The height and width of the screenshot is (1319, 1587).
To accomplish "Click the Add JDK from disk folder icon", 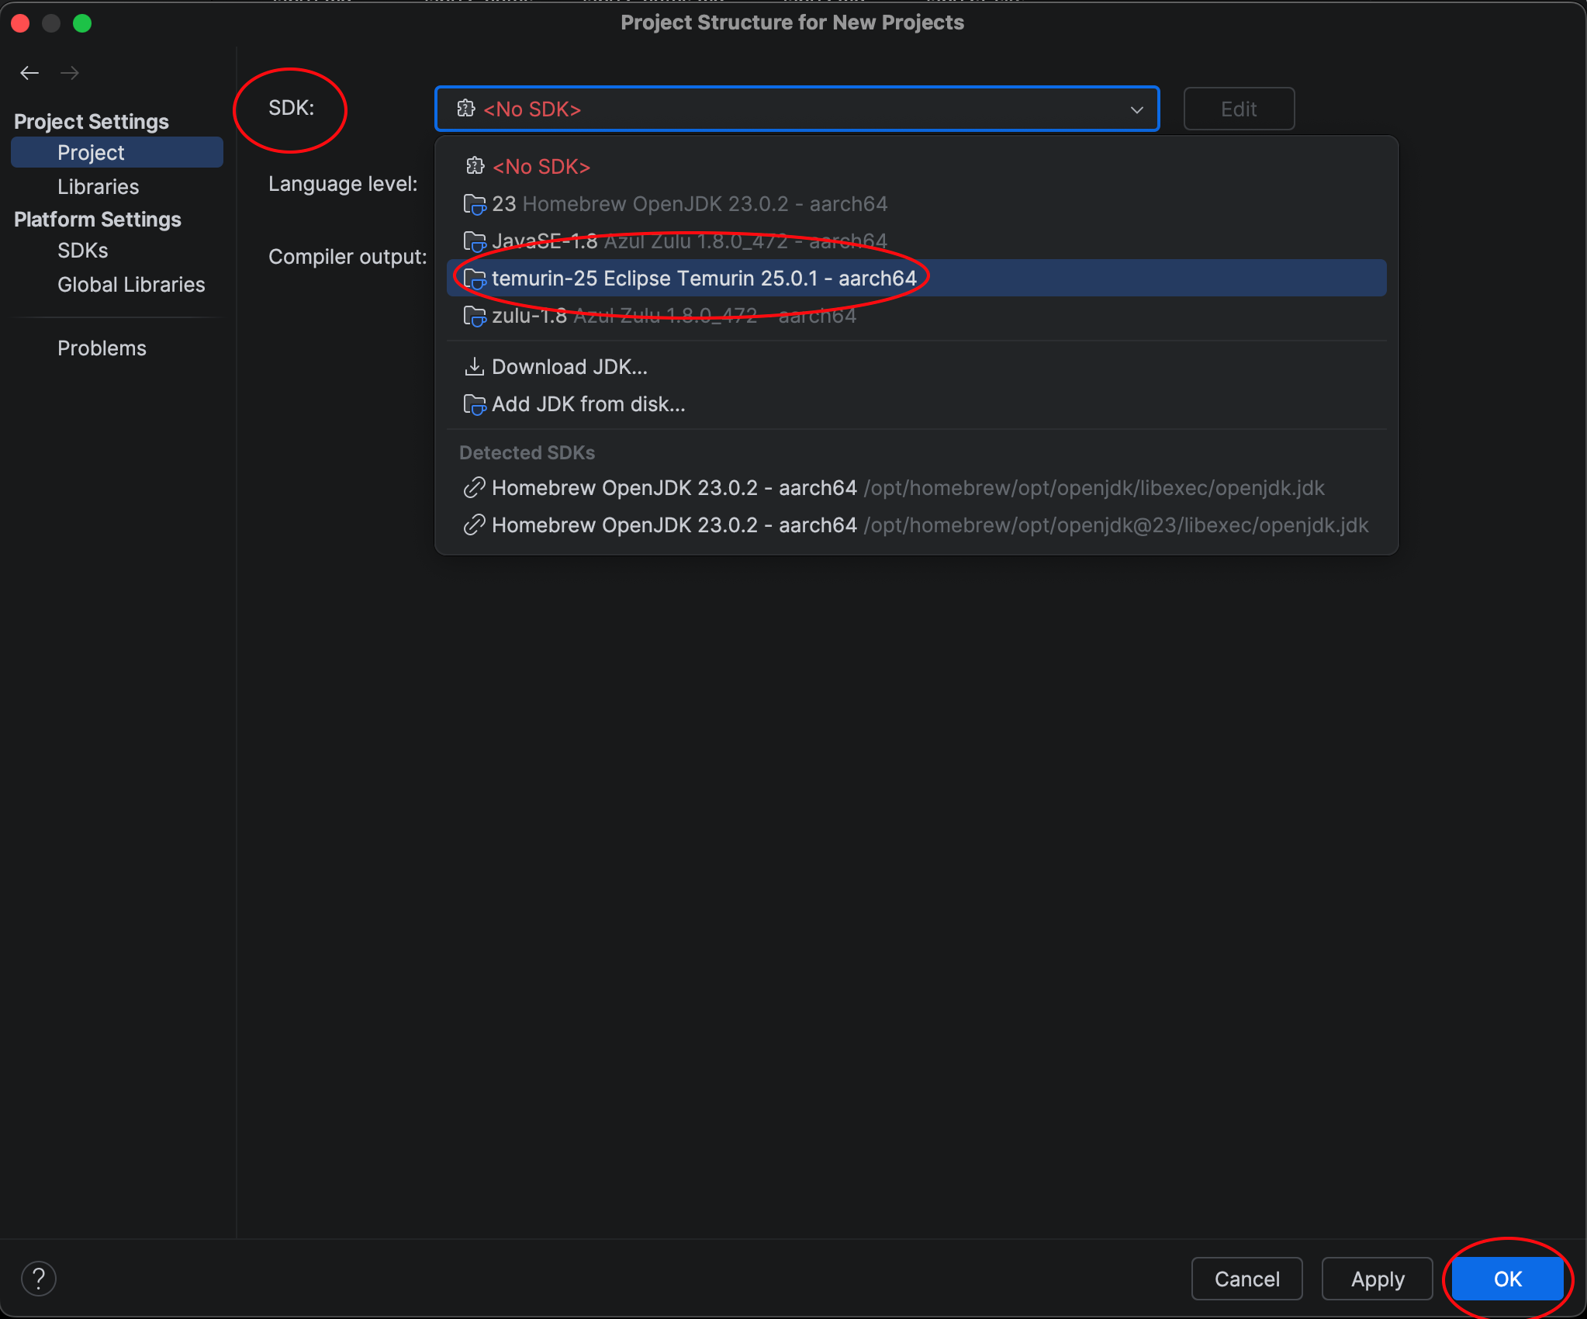I will (x=474, y=404).
